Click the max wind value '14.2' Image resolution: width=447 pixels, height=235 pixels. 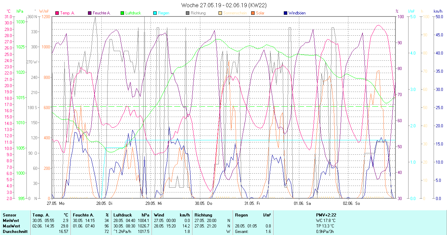point(186,226)
